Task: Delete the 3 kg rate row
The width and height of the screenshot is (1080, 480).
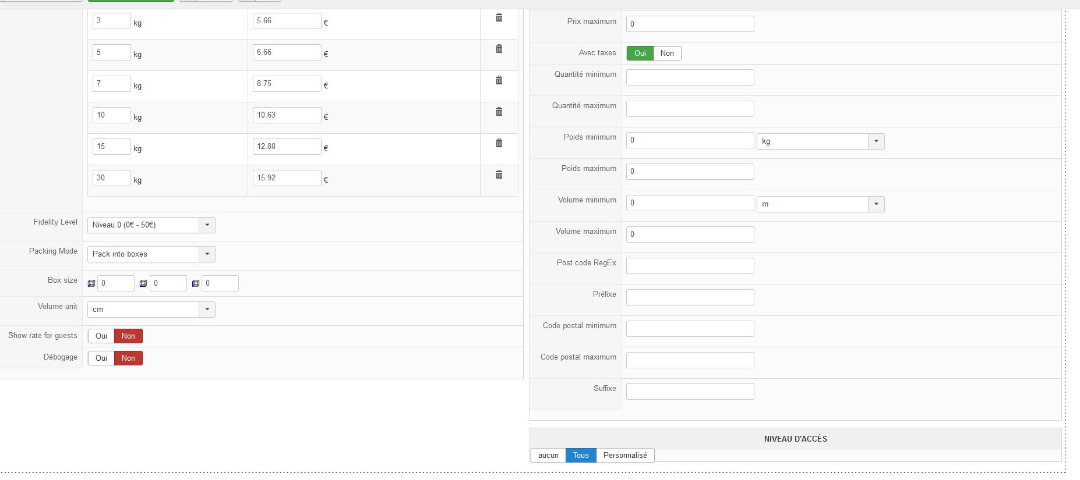Action: click(499, 18)
